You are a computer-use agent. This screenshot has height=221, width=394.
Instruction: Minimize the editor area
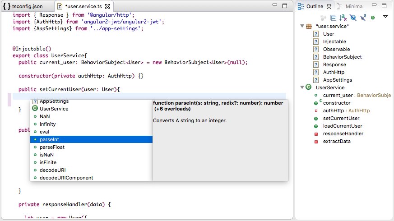275,5
